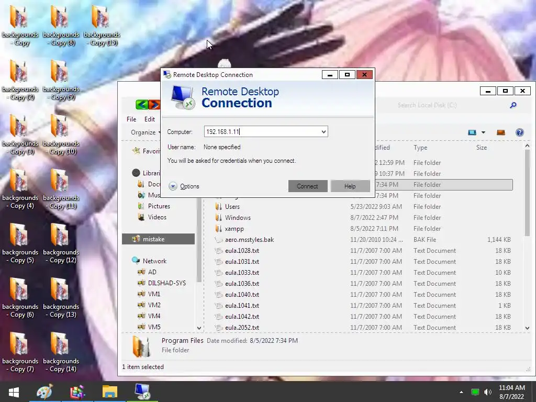Viewport: 536px width, 402px height.
Task: Select desktop folder backgrounds - Copy (3)
Action: [x=20, y=134]
